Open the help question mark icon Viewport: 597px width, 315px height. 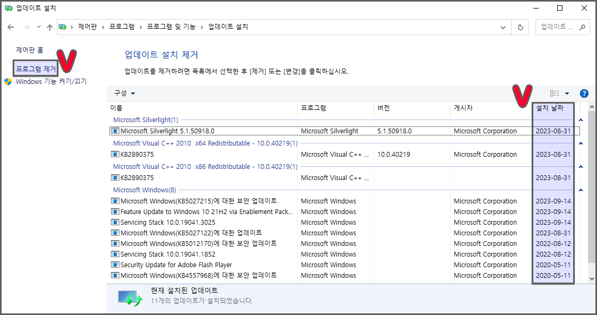(x=584, y=93)
